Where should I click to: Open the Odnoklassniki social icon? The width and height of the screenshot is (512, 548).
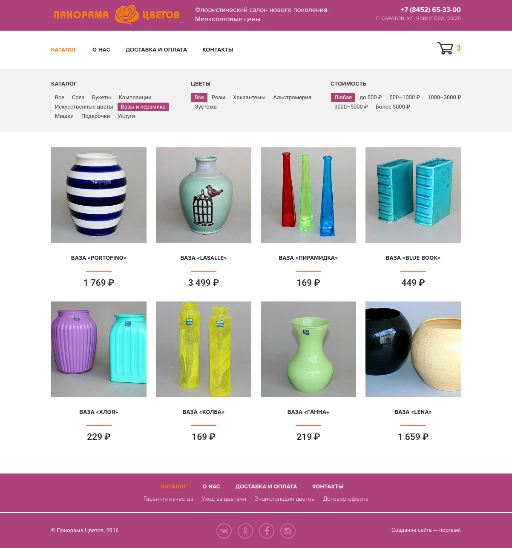245,531
